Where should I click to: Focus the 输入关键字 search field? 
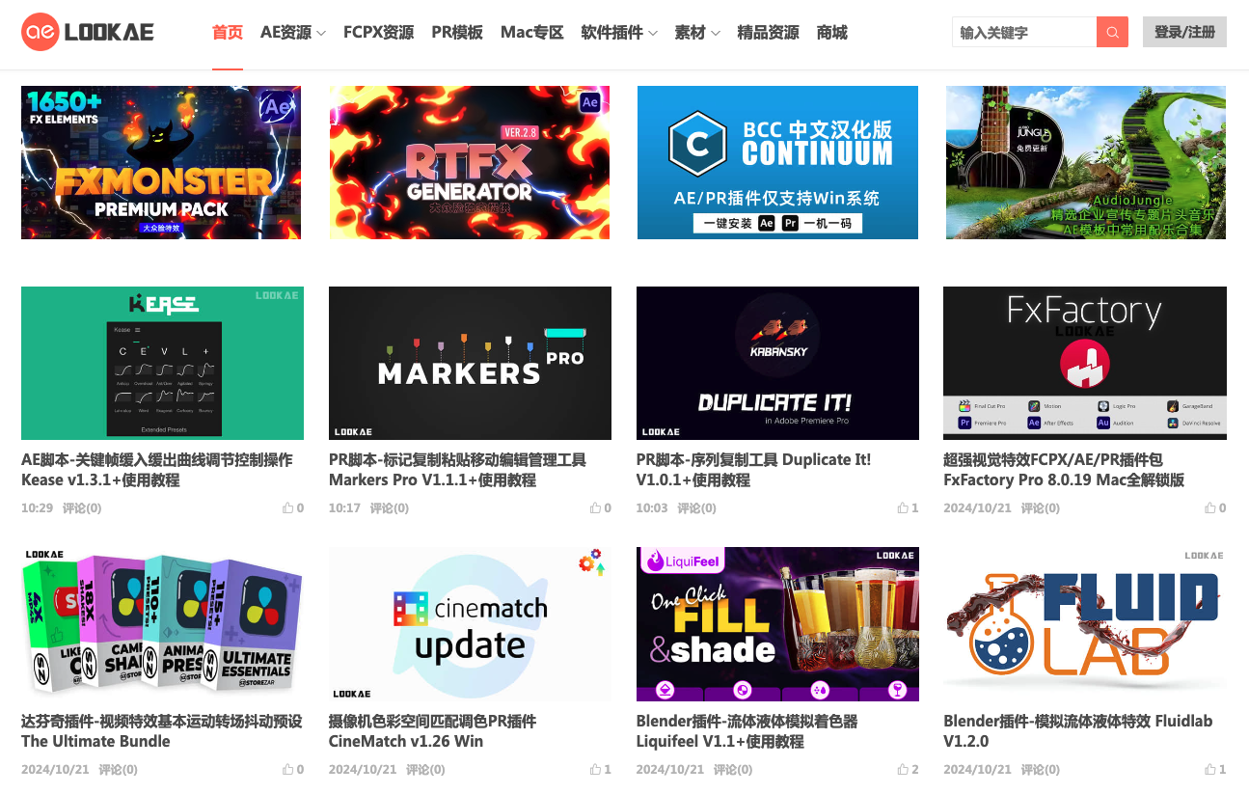tap(1024, 32)
